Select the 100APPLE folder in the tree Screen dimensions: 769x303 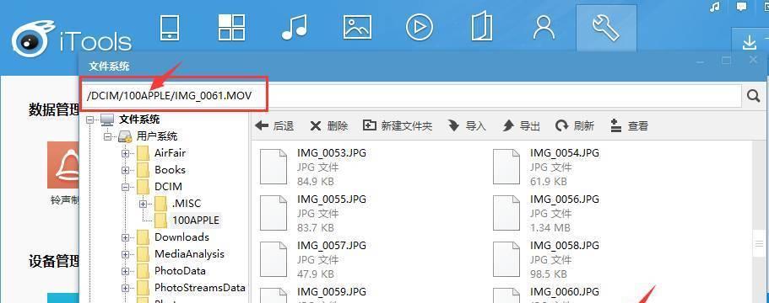[x=196, y=220]
